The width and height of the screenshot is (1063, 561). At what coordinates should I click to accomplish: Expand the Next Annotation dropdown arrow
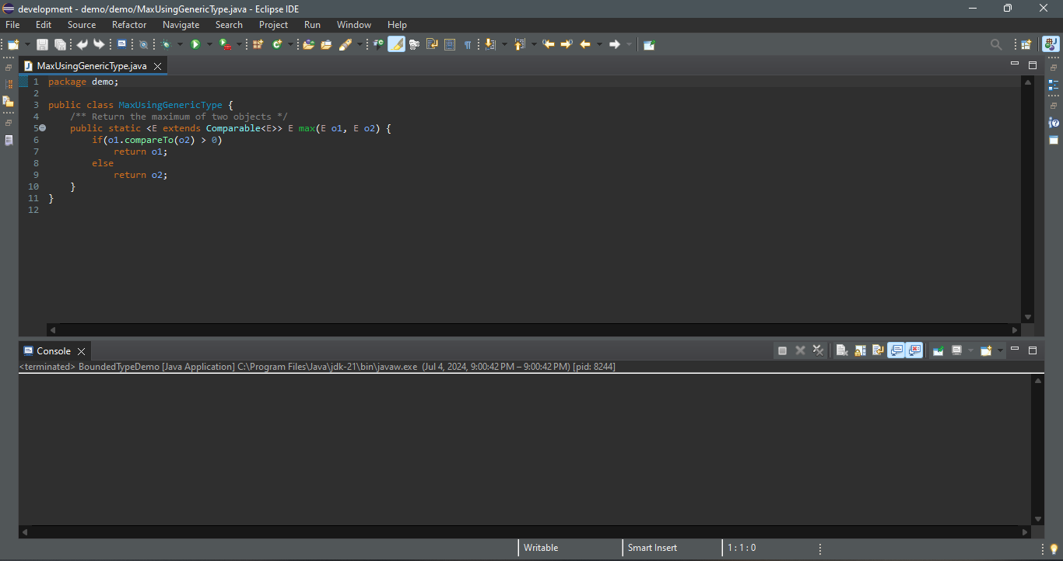click(x=504, y=44)
